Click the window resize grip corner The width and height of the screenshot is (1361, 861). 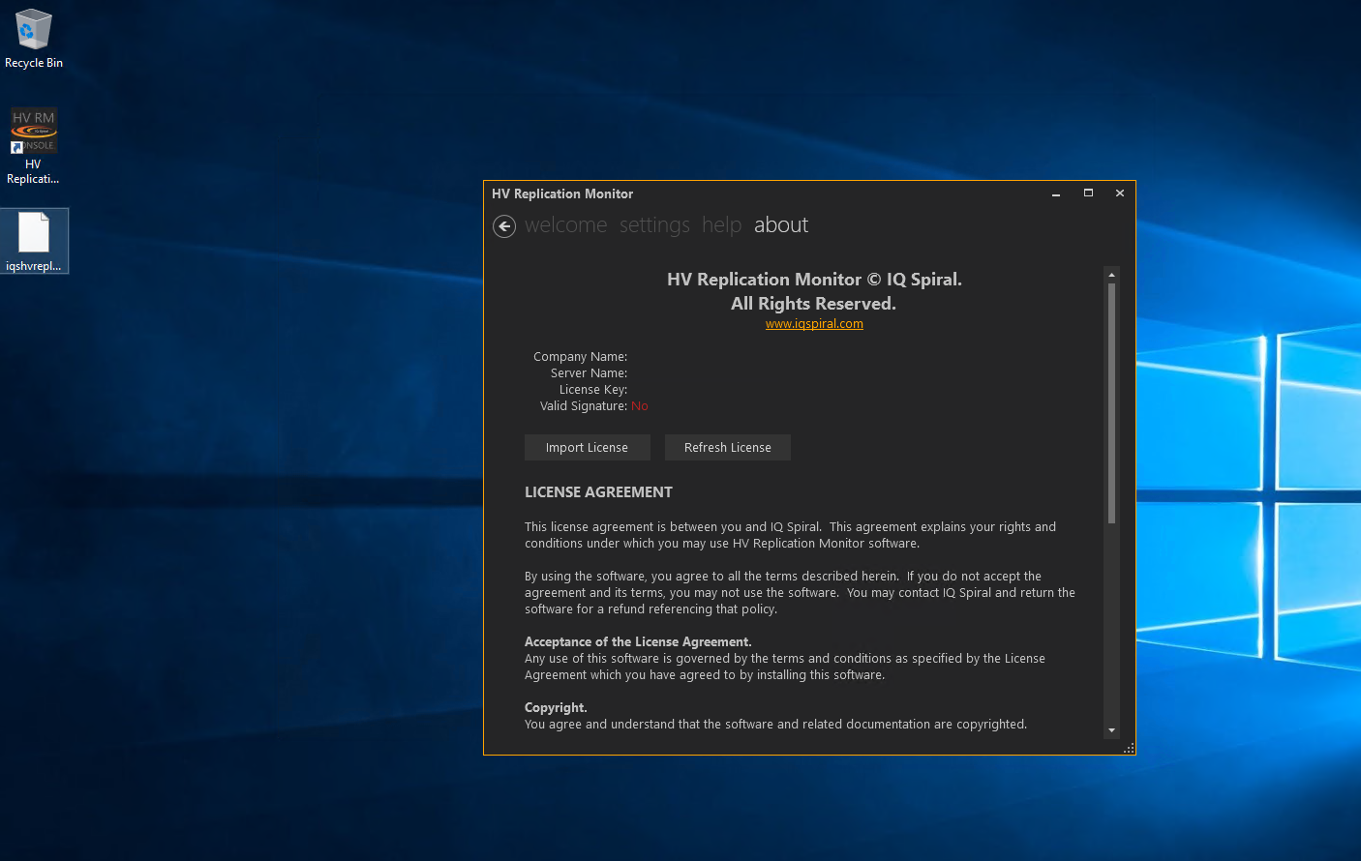tap(1129, 749)
